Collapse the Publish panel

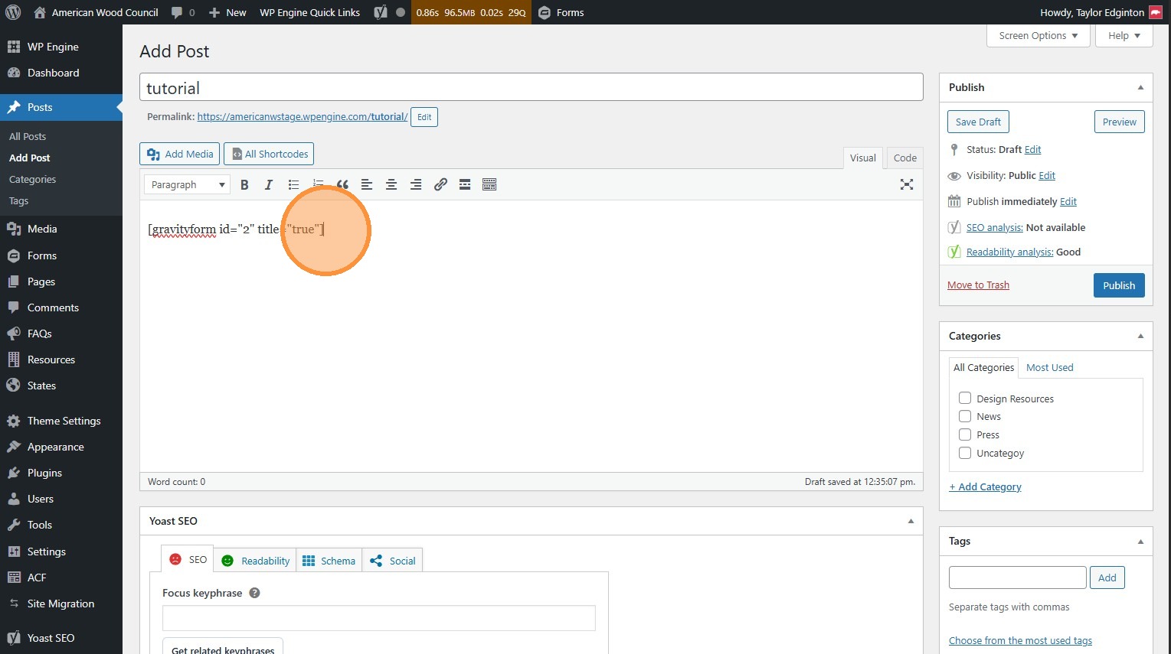pyautogui.click(x=1140, y=87)
